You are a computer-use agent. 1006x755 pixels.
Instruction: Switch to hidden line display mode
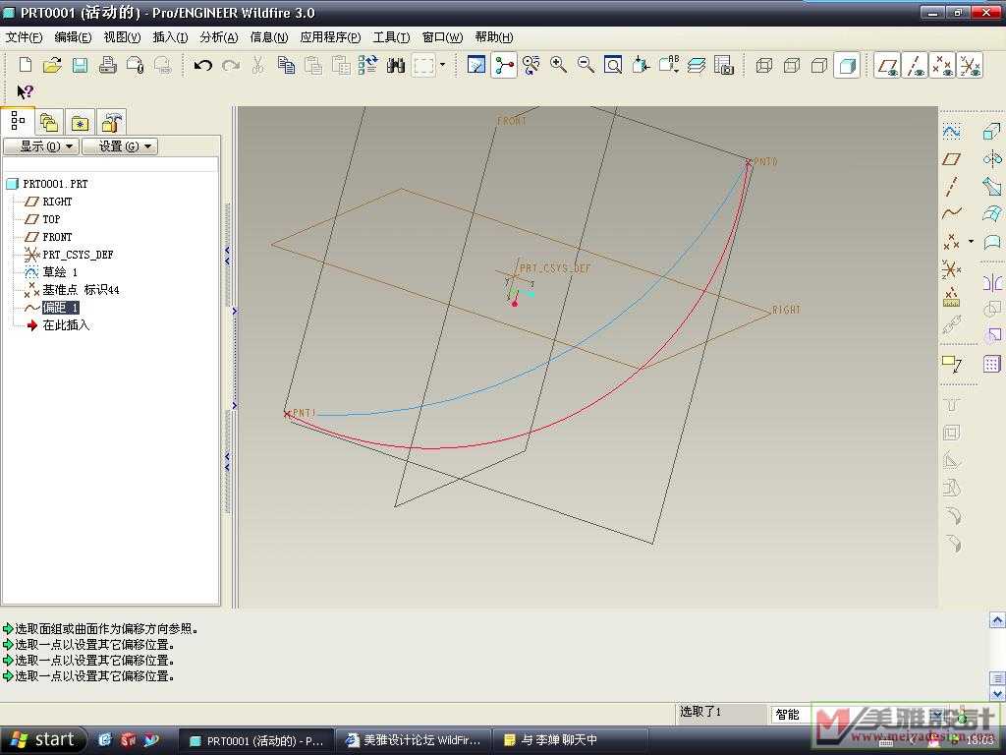[x=792, y=65]
